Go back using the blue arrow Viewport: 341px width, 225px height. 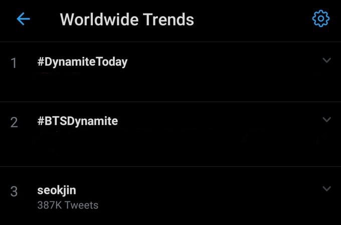coord(23,19)
